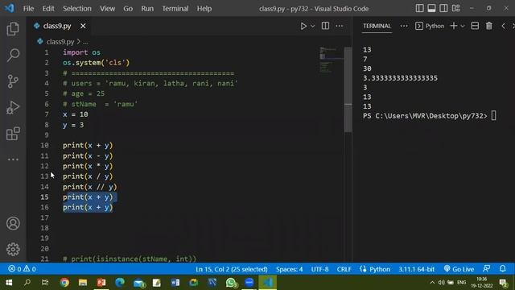Image resolution: width=515 pixels, height=290 pixels.
Task: Select the TERMINAL panel tab
Action: [x=377, y=26]
